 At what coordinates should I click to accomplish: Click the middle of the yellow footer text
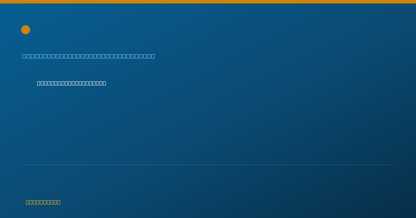(43, 202)
